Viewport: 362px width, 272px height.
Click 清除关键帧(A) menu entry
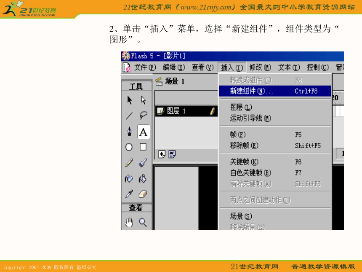click(275, 184)
